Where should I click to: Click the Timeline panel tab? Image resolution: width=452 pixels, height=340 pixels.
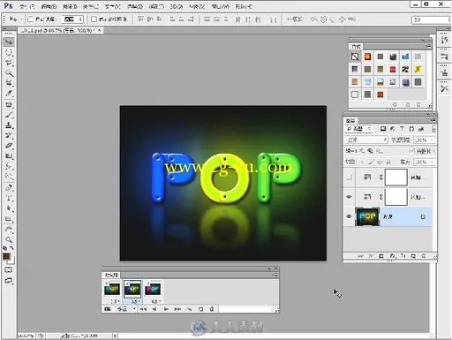[111, 275]
